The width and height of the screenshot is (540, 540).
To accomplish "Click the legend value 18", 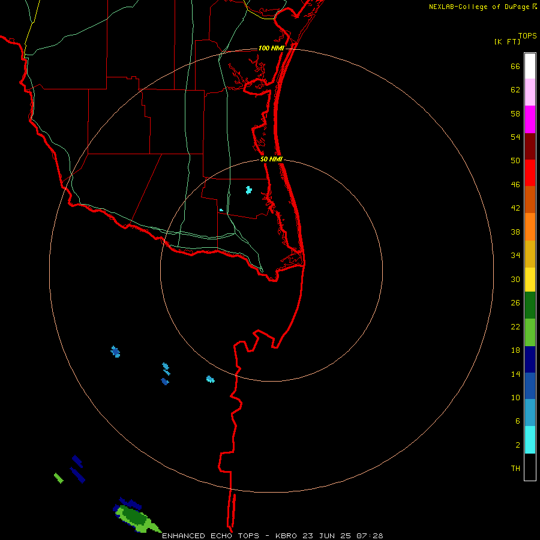I will [515, 350].
